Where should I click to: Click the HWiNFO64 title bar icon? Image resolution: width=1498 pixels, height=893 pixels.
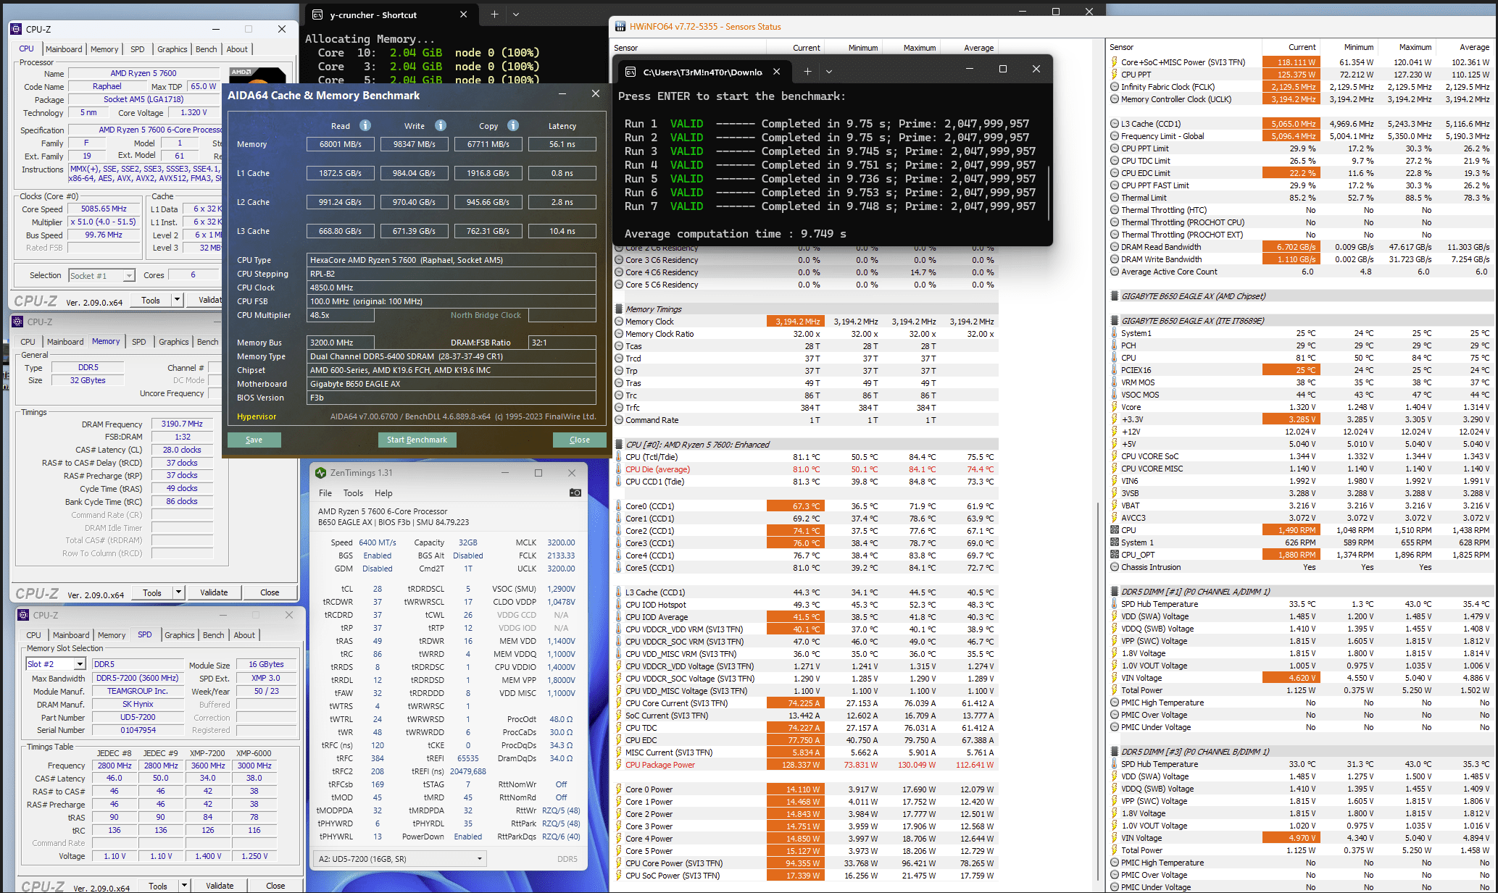pyautogui.click(x=620, y=27)
